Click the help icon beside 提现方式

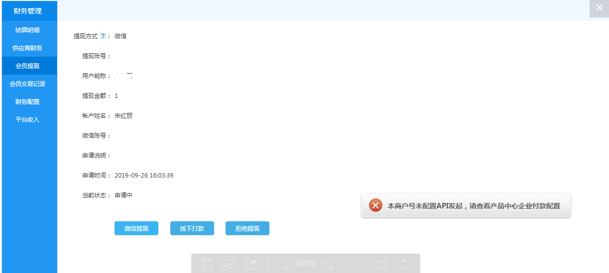[x=103, y=36]
